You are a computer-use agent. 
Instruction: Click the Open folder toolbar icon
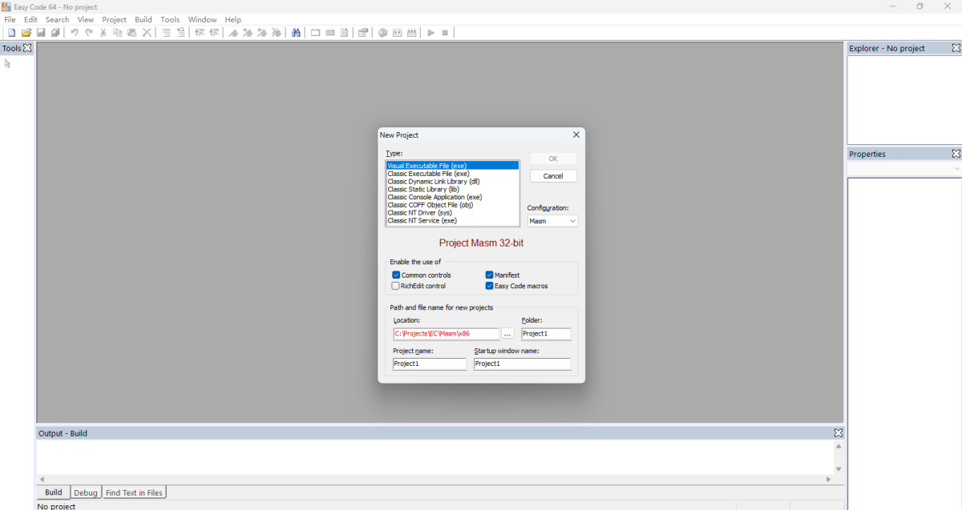[x=26, y=33]
